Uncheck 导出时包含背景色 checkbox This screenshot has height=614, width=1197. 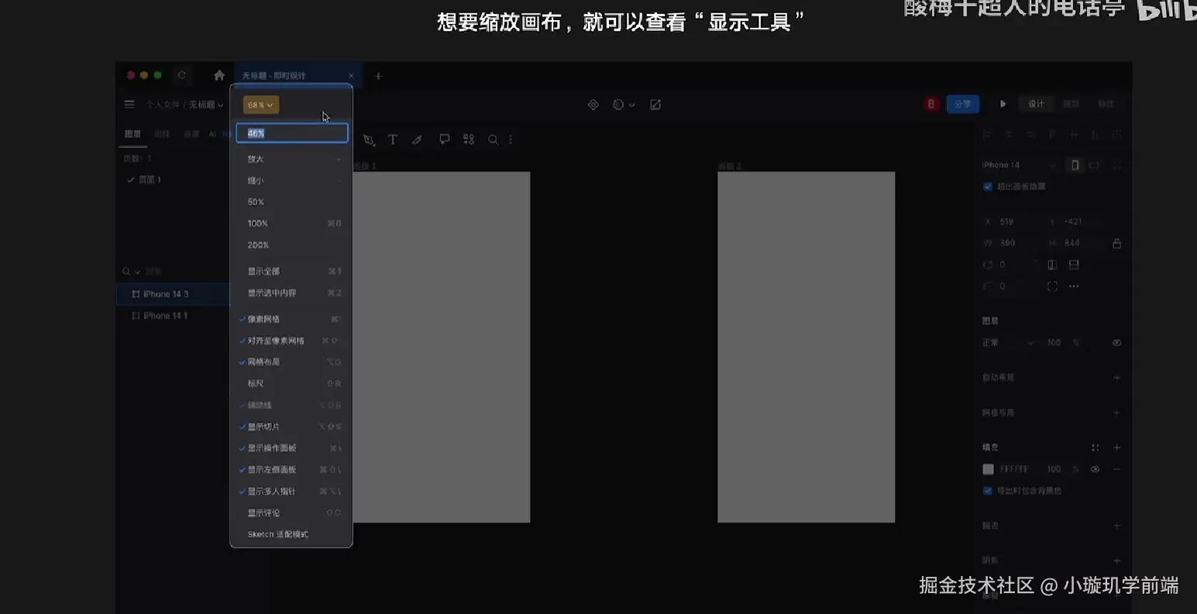(x=988, y=491)
